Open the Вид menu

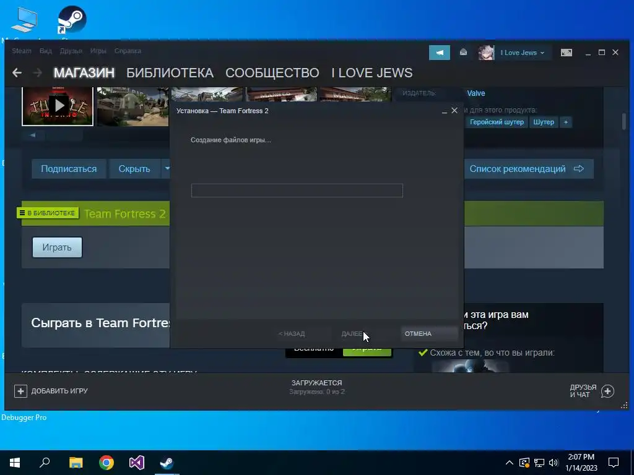coord(46,51)
